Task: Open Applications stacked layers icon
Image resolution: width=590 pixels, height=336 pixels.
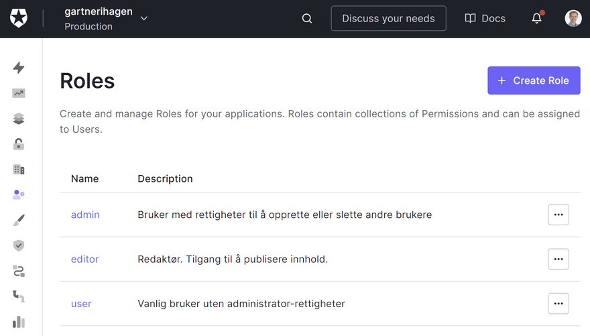Action: 19,119
